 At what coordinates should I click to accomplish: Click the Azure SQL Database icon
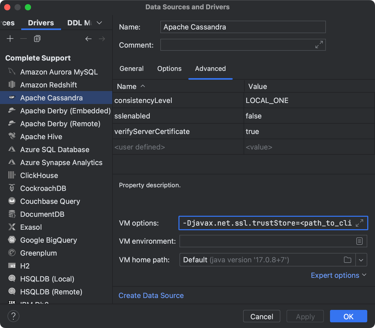[12, 149]
